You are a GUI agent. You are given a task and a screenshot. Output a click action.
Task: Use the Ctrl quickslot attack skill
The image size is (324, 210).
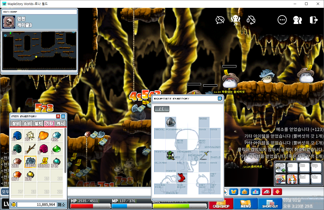(x=281, y=179)
